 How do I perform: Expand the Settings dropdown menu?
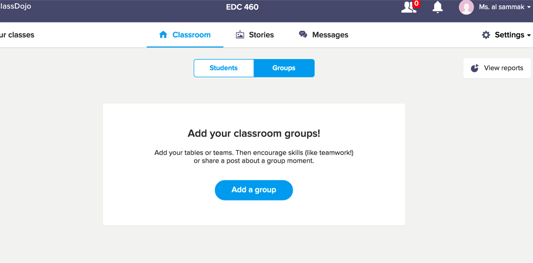coord(510,35)
